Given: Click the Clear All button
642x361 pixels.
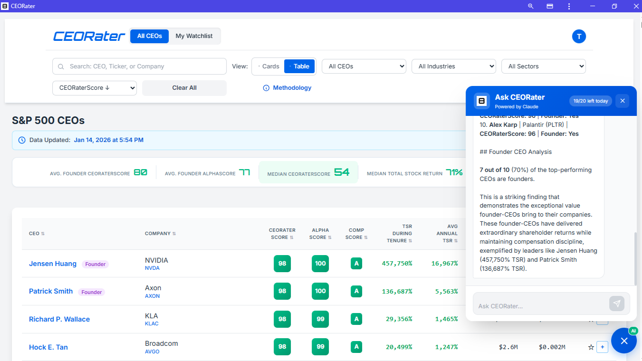Looking at the screenshot, I should tap(184, 88).
